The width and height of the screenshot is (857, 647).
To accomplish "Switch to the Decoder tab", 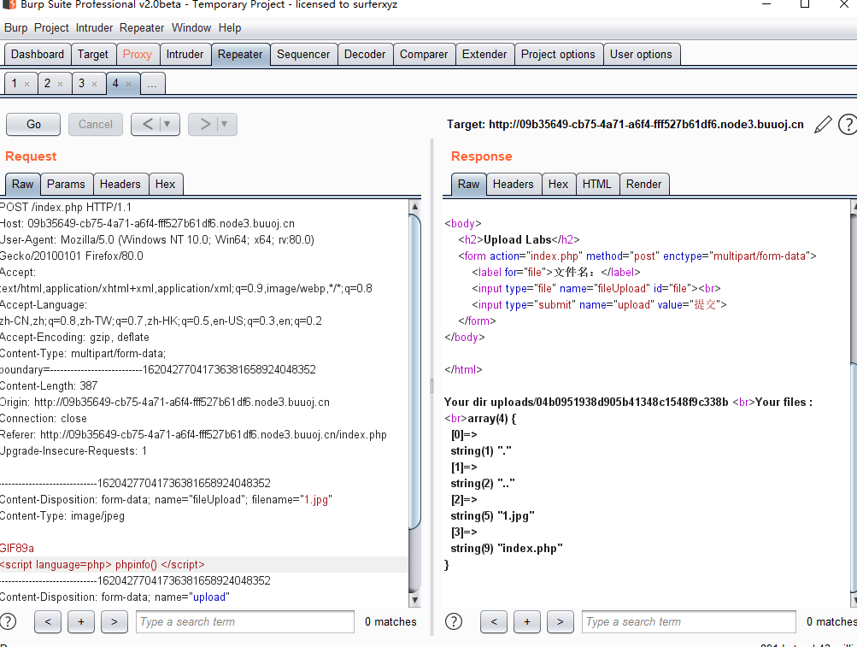I will tap(365, 55).
